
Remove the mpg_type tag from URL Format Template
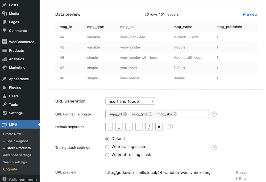click(x=151, y=114)
